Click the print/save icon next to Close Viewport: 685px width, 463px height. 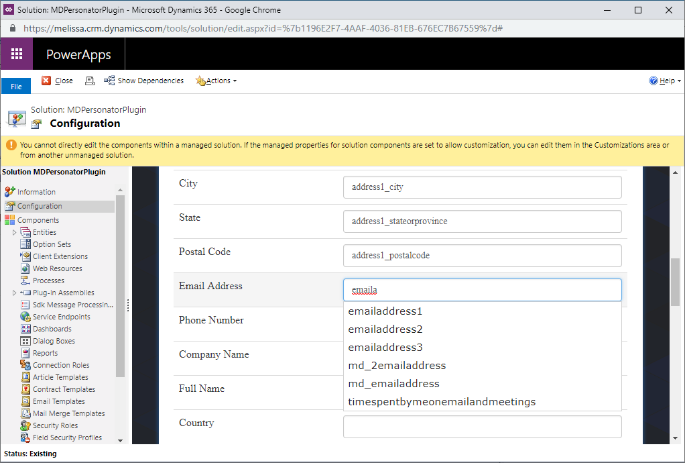(90, 81)
